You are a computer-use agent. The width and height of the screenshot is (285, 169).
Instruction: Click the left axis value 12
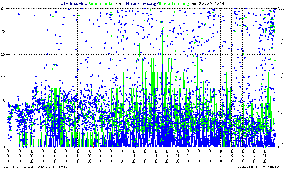(x=3, y=78)
